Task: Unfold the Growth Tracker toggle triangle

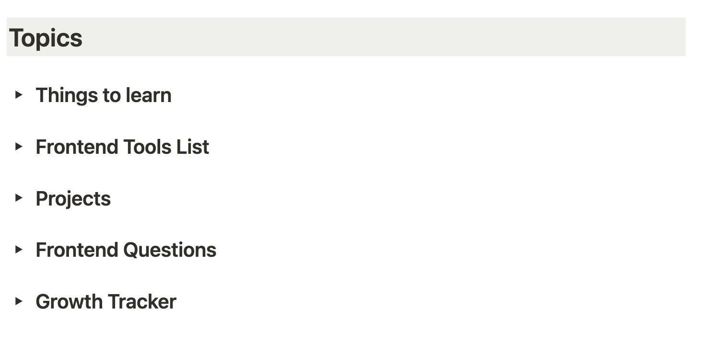Action: tap(19, 301)
